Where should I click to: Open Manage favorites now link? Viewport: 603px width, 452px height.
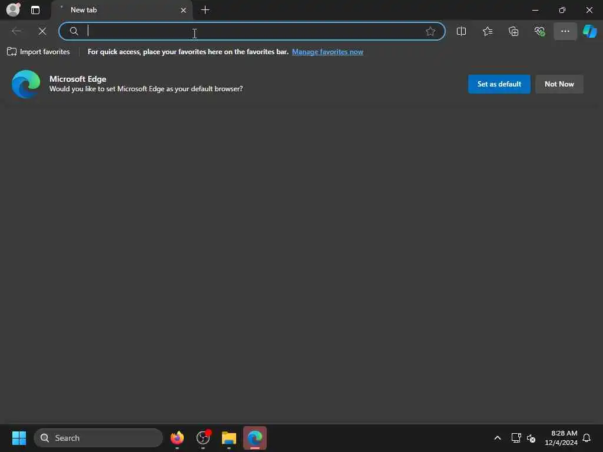(327, 52)
